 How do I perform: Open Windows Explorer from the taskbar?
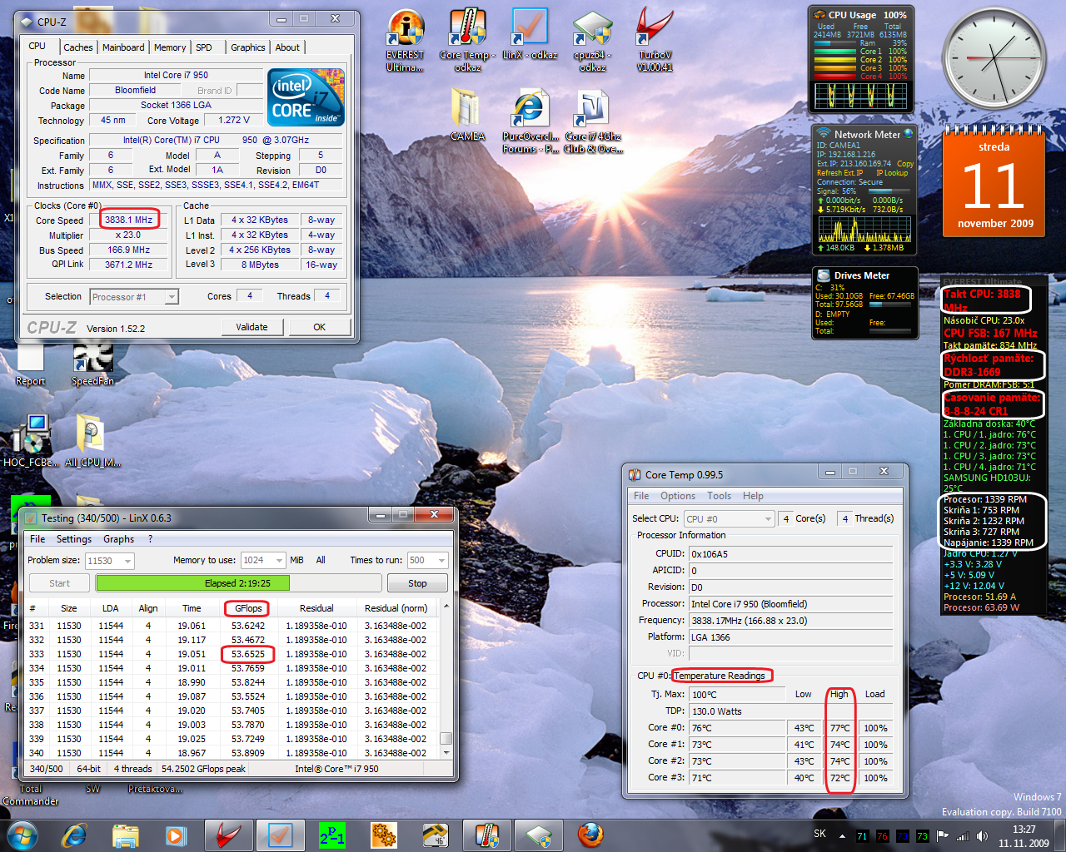125,835
